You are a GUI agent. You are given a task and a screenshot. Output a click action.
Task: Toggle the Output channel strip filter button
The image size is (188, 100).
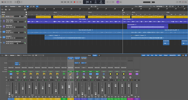point(166,55)
